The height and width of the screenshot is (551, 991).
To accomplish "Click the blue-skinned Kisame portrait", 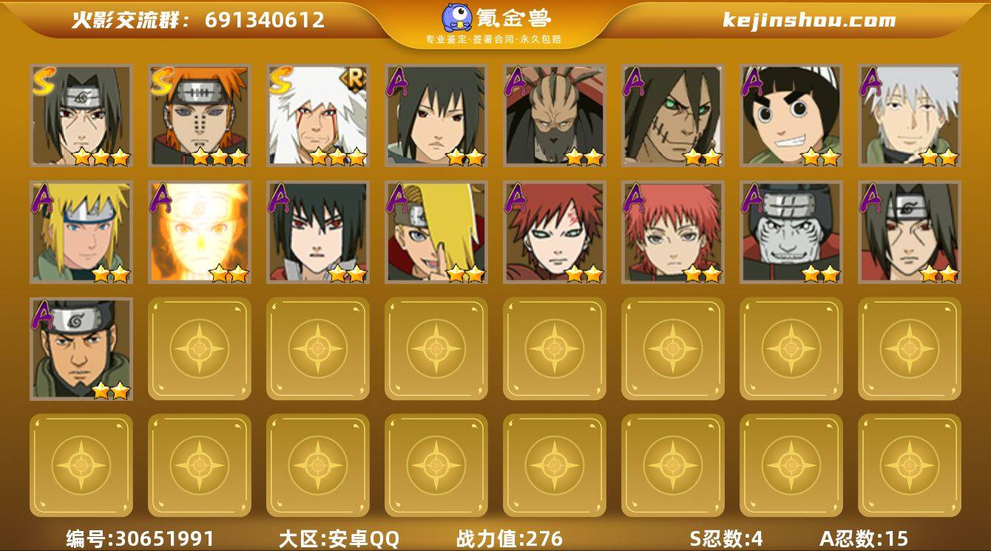I will coord(791,232).
